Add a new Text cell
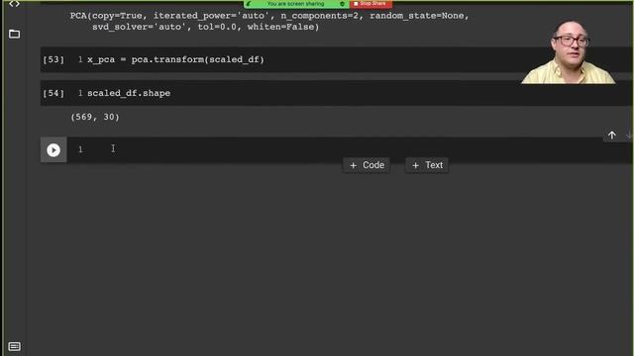The width and height of the screenshot is (634, 356). 427,165
